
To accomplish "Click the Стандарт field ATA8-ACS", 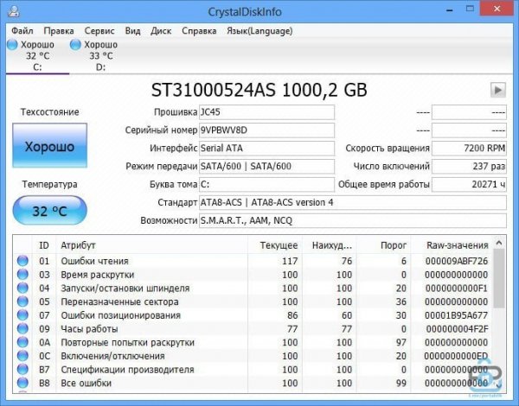I will (x=353, y=202).
